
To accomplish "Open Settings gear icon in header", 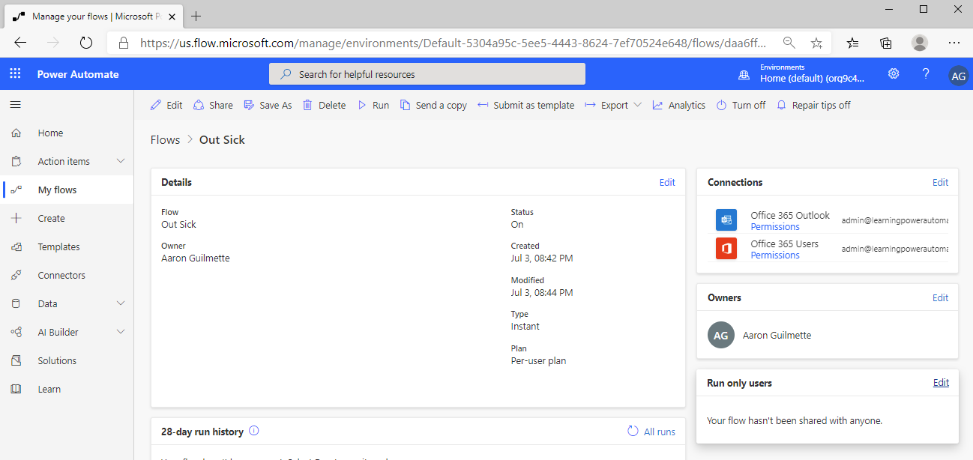I will click(x=894, y=74).
